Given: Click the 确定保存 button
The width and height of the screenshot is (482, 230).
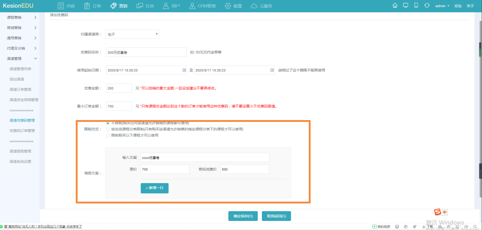Looking at the screenshot, I should (x=243, y=216).
